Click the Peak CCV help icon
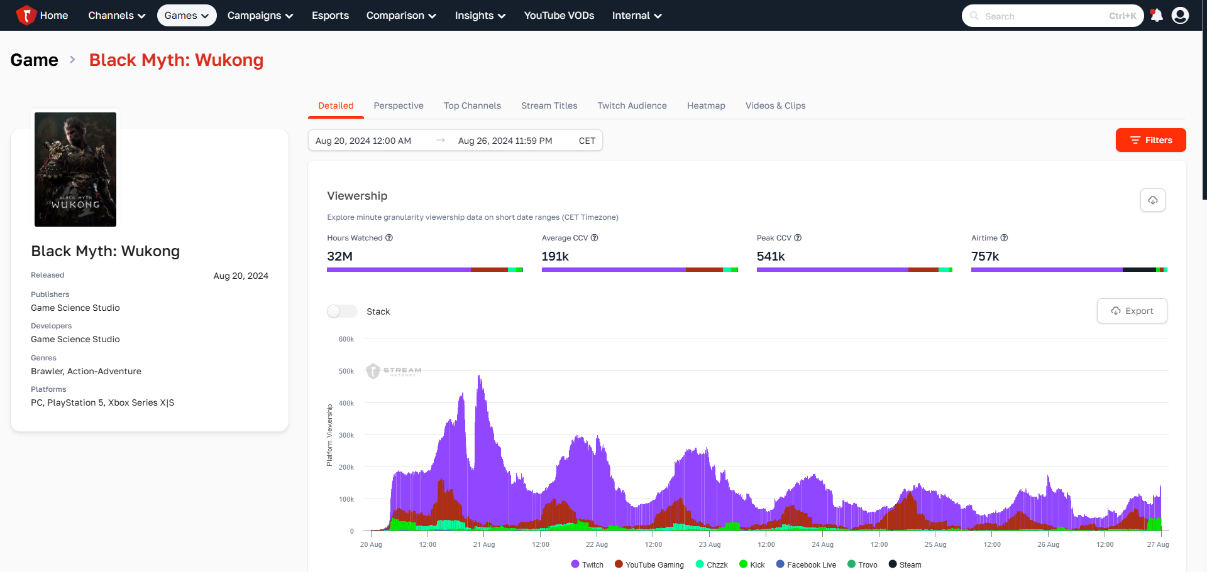 [798, 238]
